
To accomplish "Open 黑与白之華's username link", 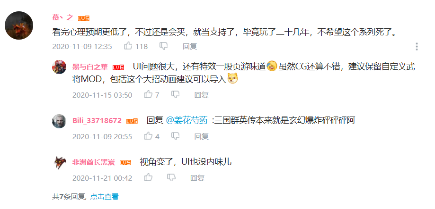I will 90,67.
